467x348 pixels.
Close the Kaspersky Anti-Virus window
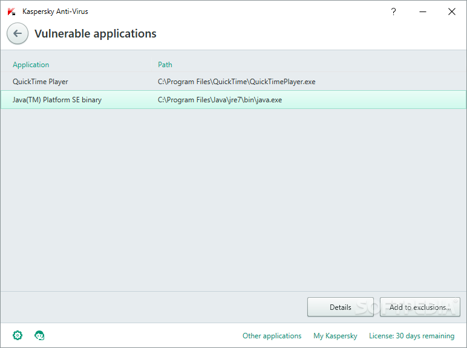click(x=451, y=11)
